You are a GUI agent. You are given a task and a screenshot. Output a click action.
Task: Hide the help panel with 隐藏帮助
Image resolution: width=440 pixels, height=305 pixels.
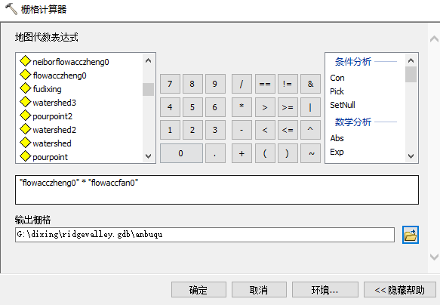400,290
